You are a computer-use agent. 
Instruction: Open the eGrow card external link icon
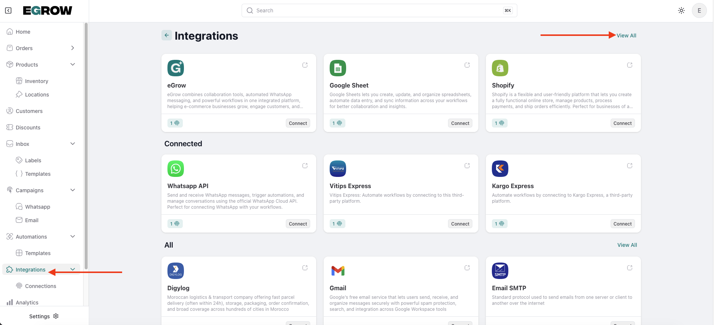[x=305, y=65]
